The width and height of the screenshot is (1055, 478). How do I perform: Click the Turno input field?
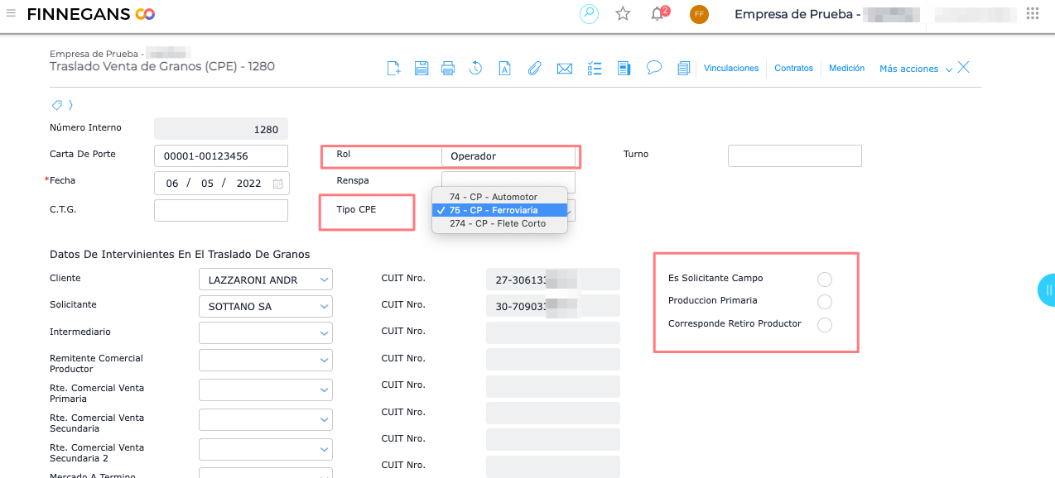[794, 155]
